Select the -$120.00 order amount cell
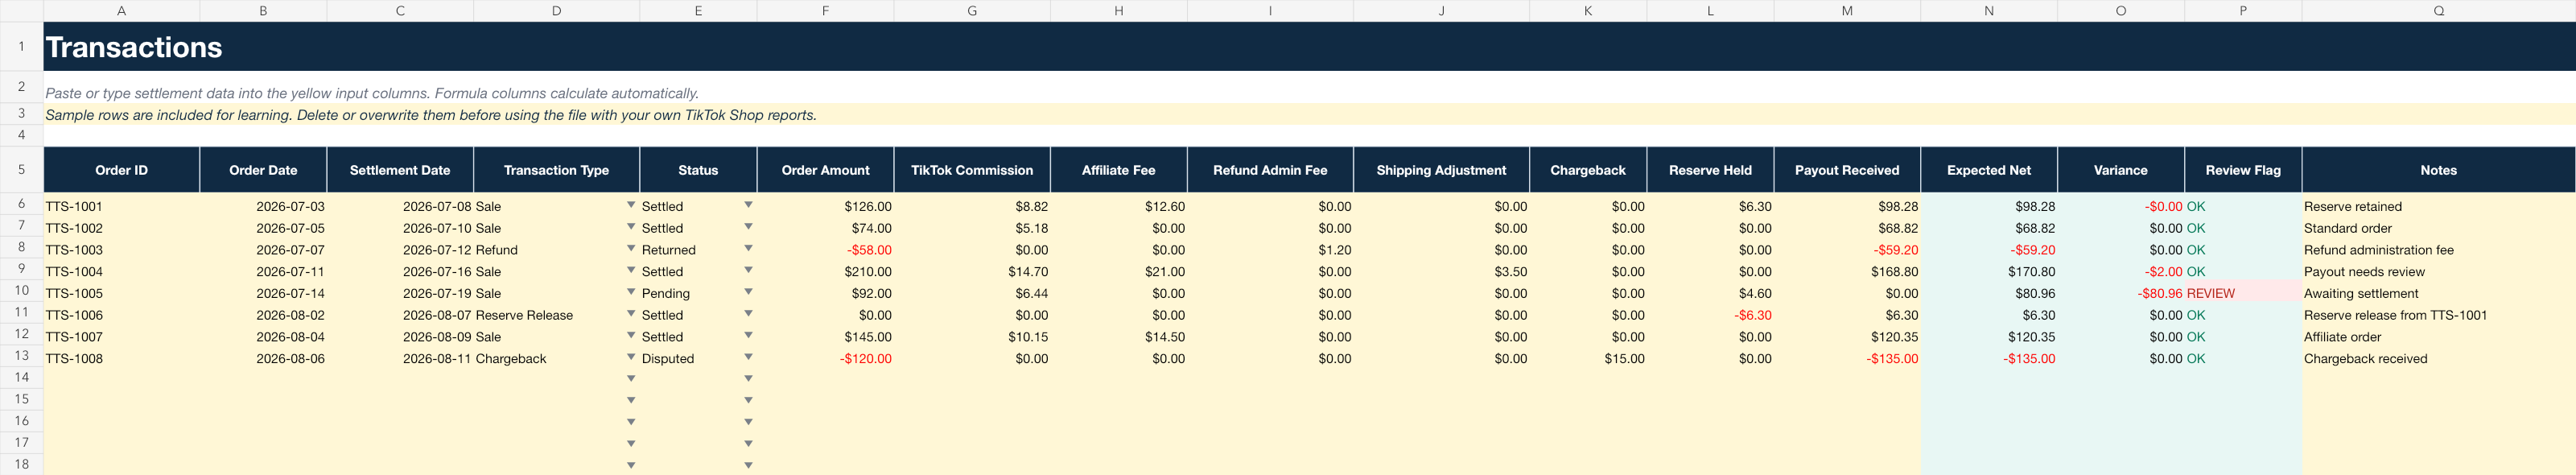Viewport: 2576px width, 475px height. [x=825, y=358]
